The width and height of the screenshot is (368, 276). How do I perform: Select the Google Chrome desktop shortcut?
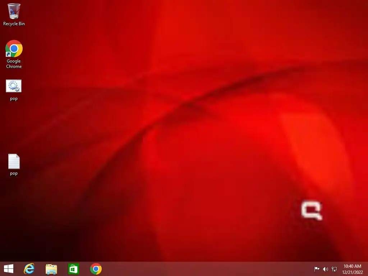(14, 54)
